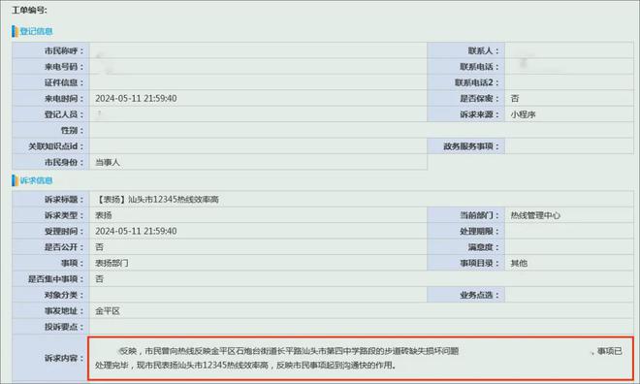Click the 市民称呼 label

coord(64,50)
